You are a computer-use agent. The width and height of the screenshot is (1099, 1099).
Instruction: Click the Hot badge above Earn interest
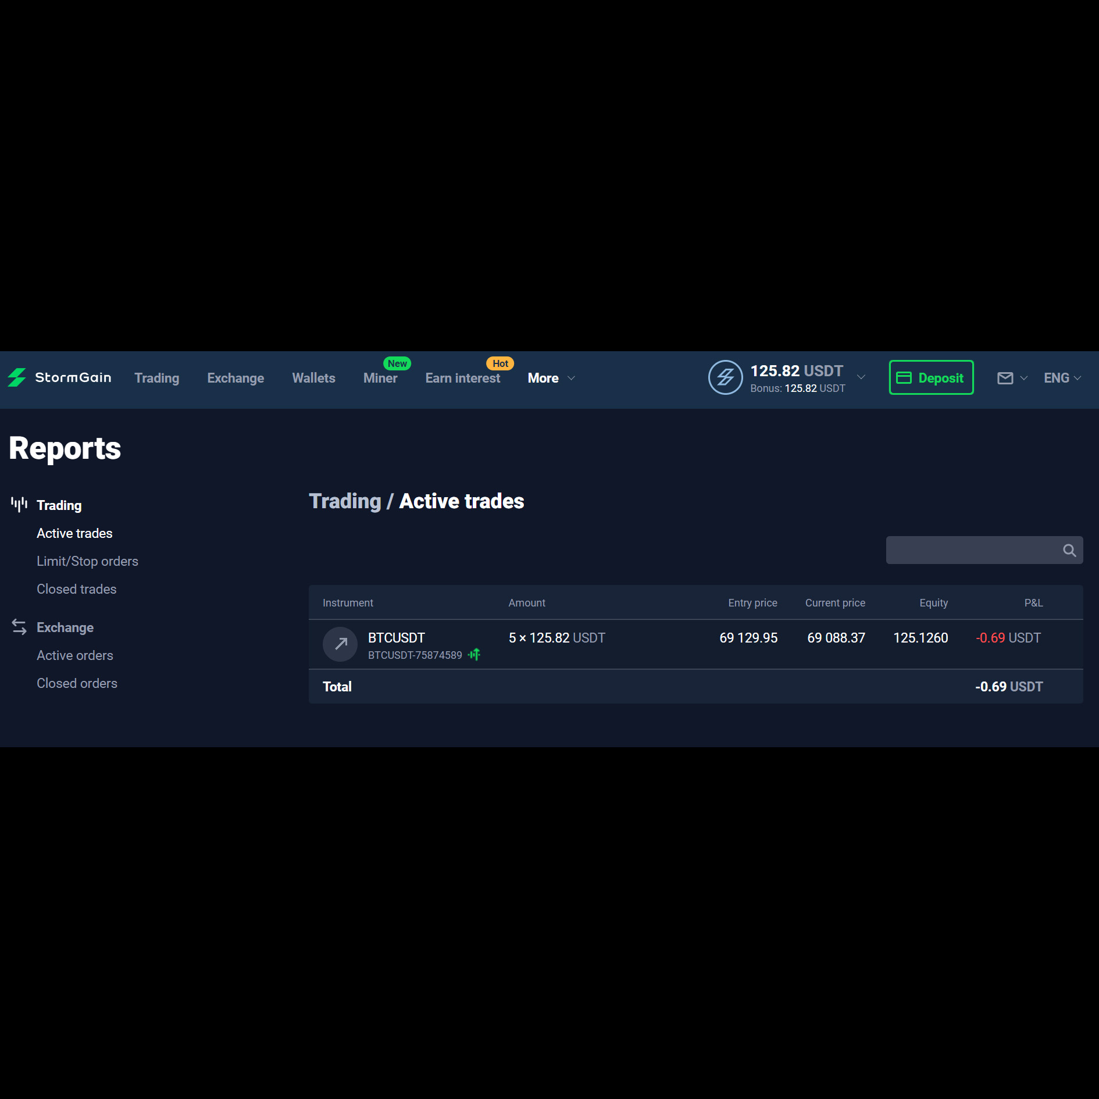500,363
